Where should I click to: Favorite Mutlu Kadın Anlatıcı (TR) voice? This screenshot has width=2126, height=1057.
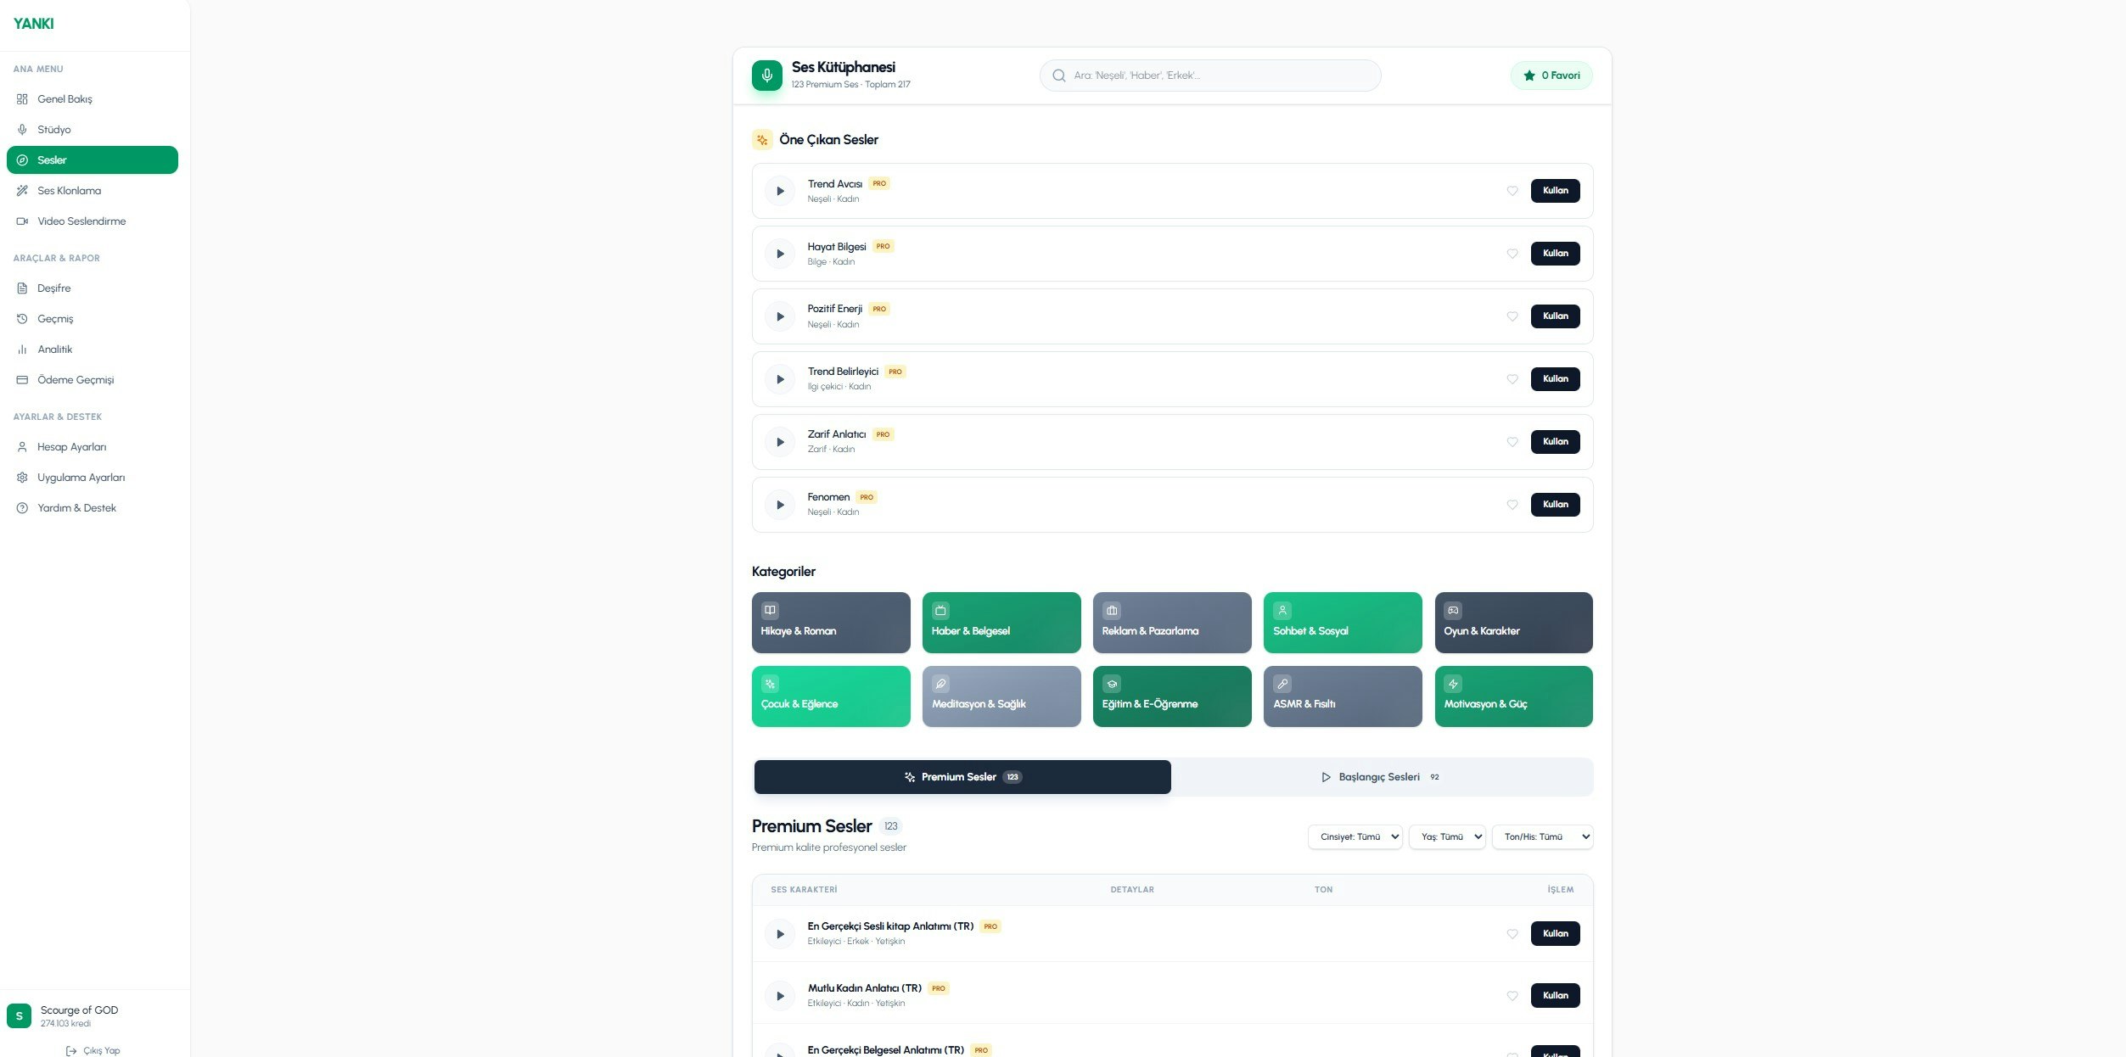[1512, 996]
